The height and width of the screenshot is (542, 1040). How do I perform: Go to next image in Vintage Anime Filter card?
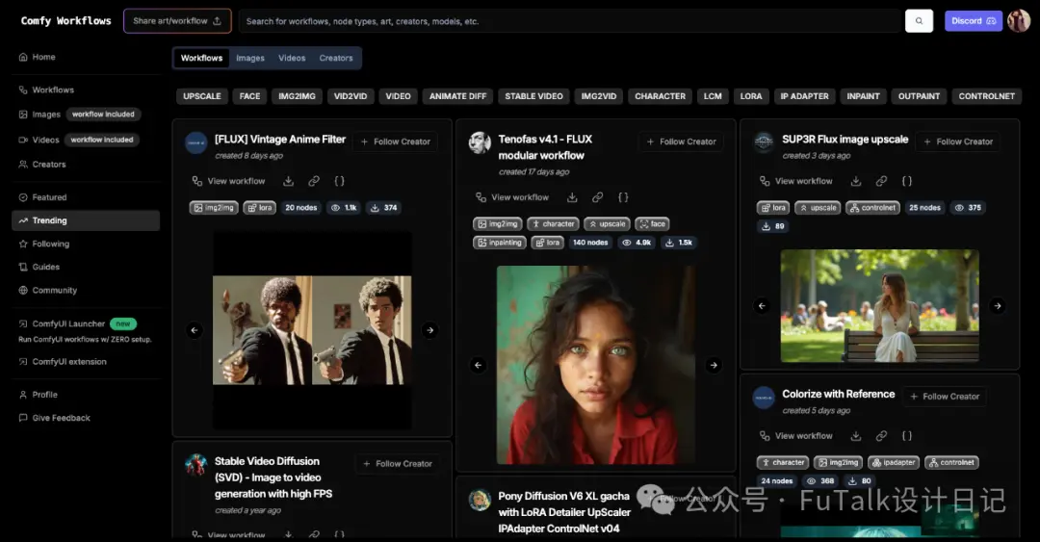click(429, 329)
